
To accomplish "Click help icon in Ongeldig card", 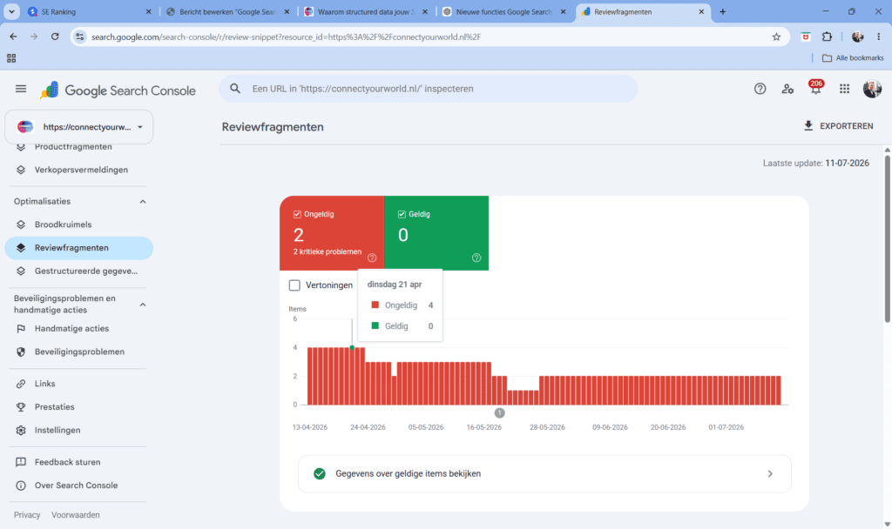I will (x=372, y=258).
